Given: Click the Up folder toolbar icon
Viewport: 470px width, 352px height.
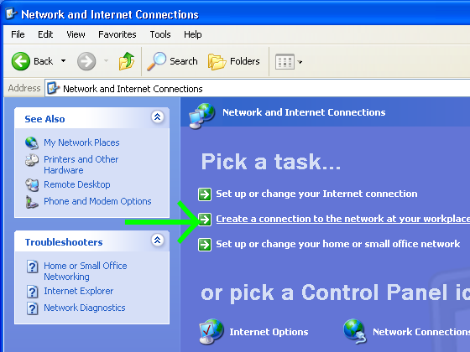Looking at the screenshot, I should coord(127,61).
